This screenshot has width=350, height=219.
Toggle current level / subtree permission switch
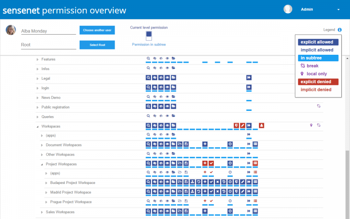pyautogui.click(x=149, y=36)
